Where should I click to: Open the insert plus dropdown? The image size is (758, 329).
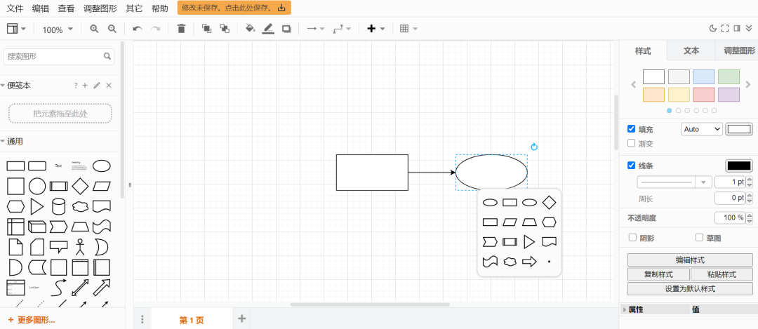[375, 29]
